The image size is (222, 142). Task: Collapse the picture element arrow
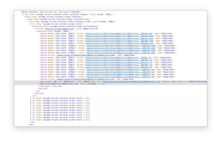37,31
